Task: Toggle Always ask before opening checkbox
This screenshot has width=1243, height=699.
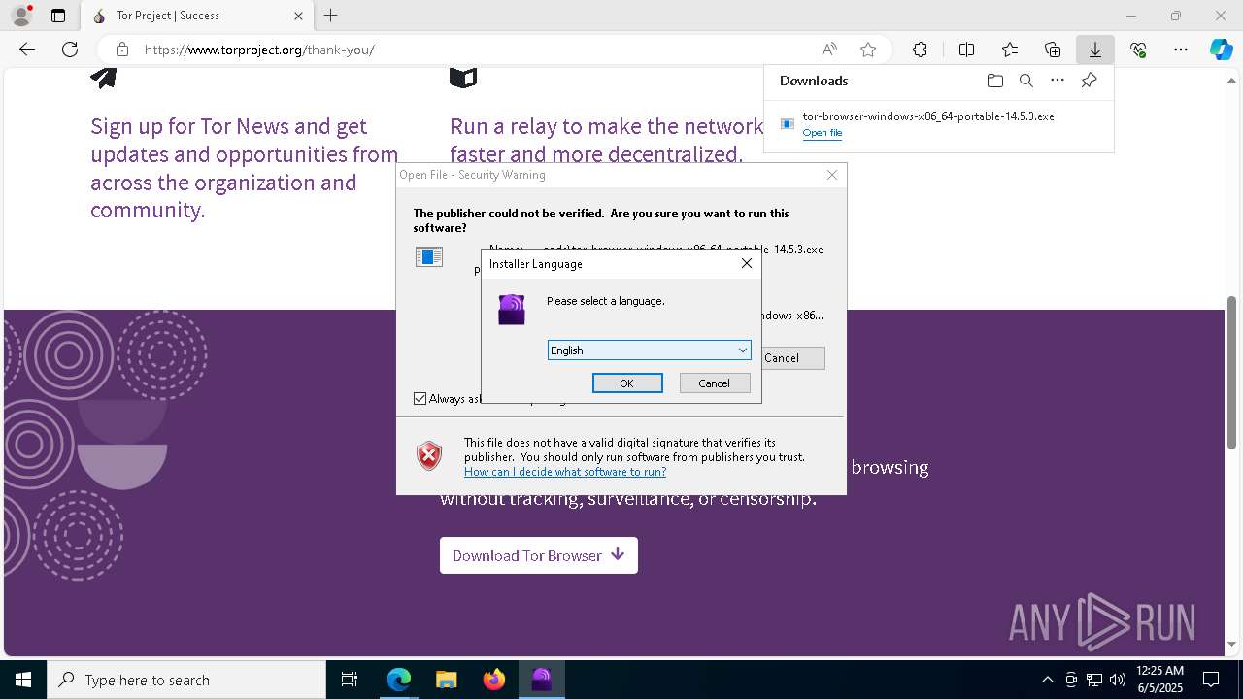Action: [420, 399]
